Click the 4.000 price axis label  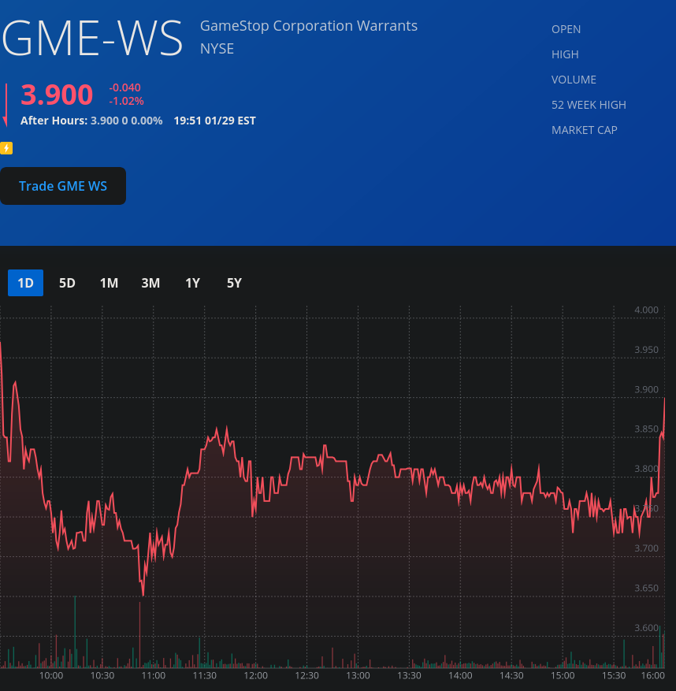coord(646,310)
